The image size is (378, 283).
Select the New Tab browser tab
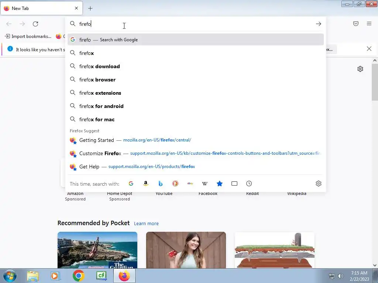coord(41,8)
